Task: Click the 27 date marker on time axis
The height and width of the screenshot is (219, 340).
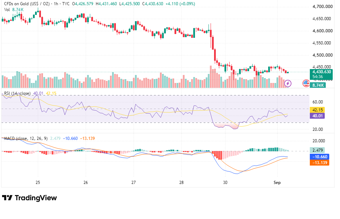Action: (x=134, y=183)
